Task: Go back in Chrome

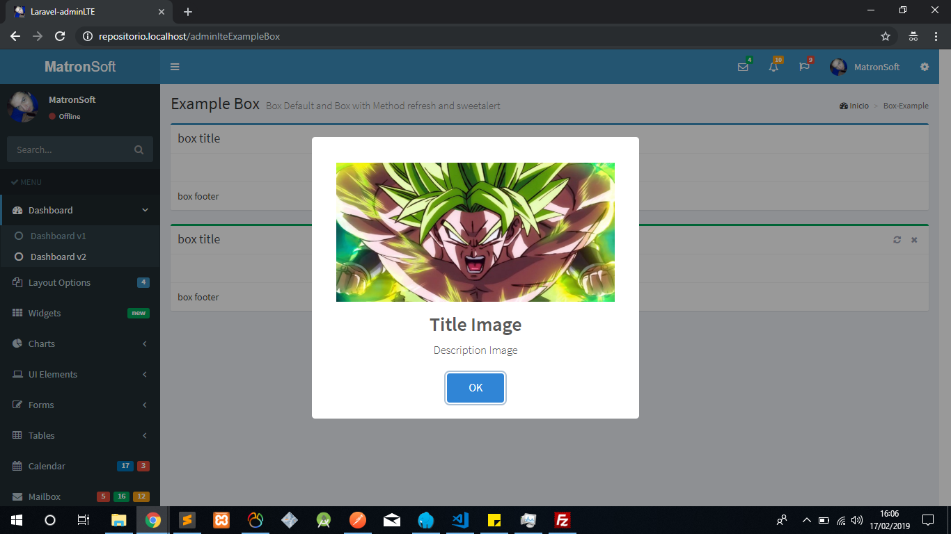Action: [x=15, y=36]
